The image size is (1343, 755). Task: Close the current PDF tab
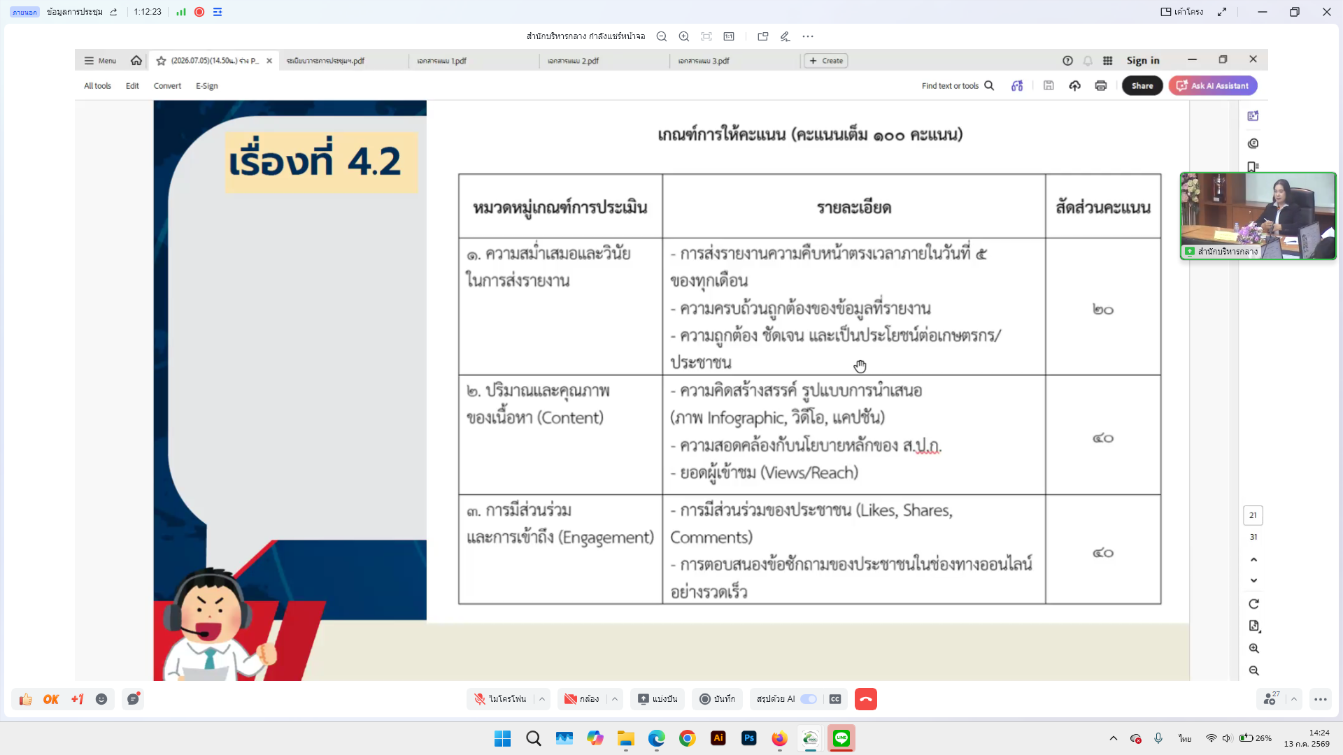click(x=269, y=61)
